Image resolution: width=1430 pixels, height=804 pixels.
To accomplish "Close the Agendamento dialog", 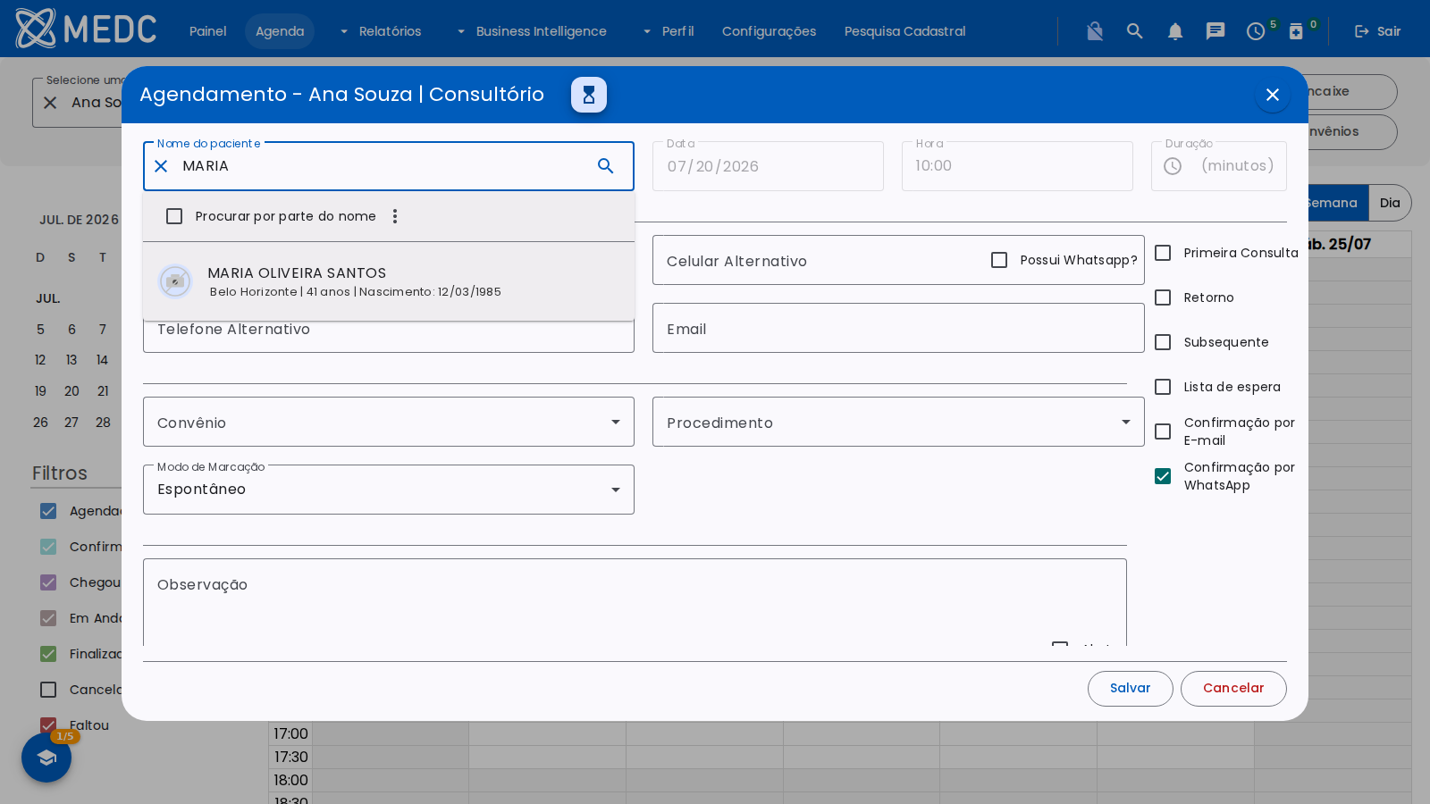I will (x=1273, y=95).
